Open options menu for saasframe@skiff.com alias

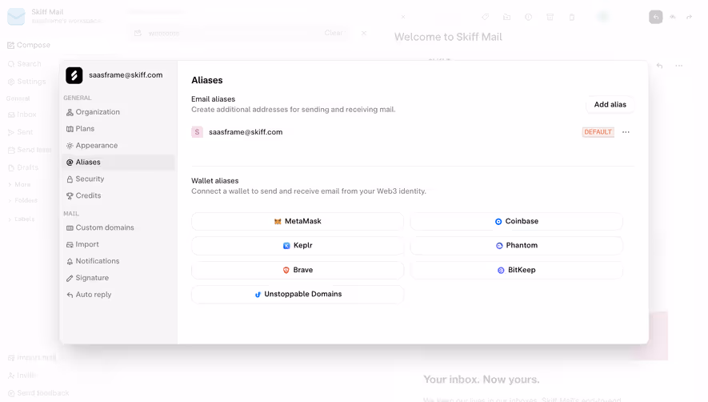pos(626,132)
